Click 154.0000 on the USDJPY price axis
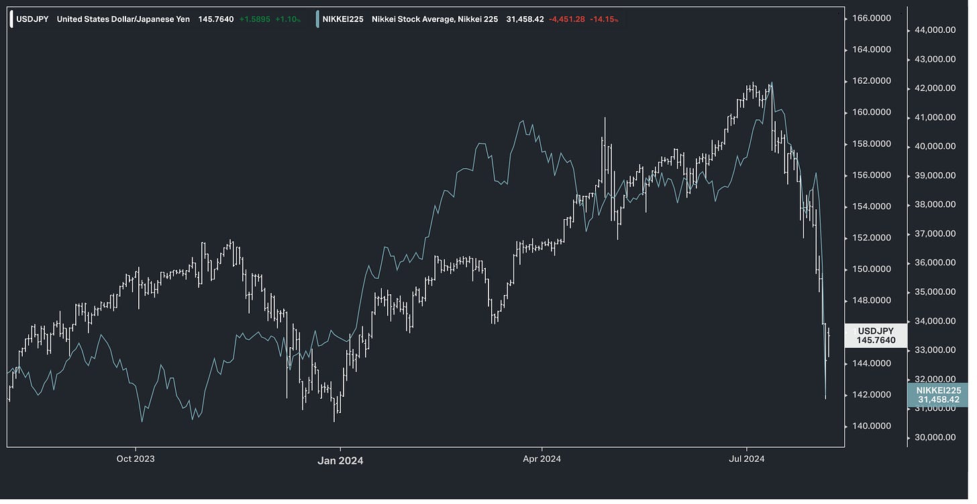977x504 pixels. coord(872,206)
